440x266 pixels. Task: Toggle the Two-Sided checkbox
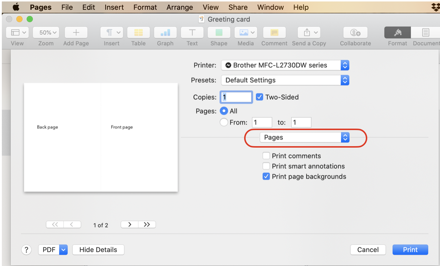tap(259, 97)
